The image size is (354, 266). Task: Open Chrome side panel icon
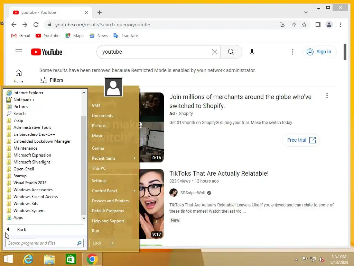coord(318,25)
